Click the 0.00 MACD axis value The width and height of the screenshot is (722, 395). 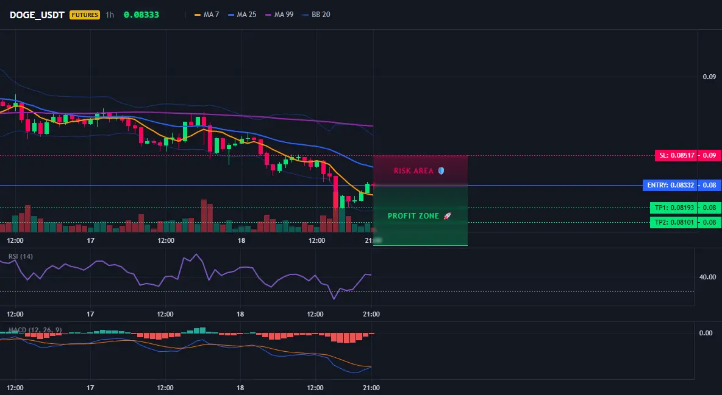706,333
